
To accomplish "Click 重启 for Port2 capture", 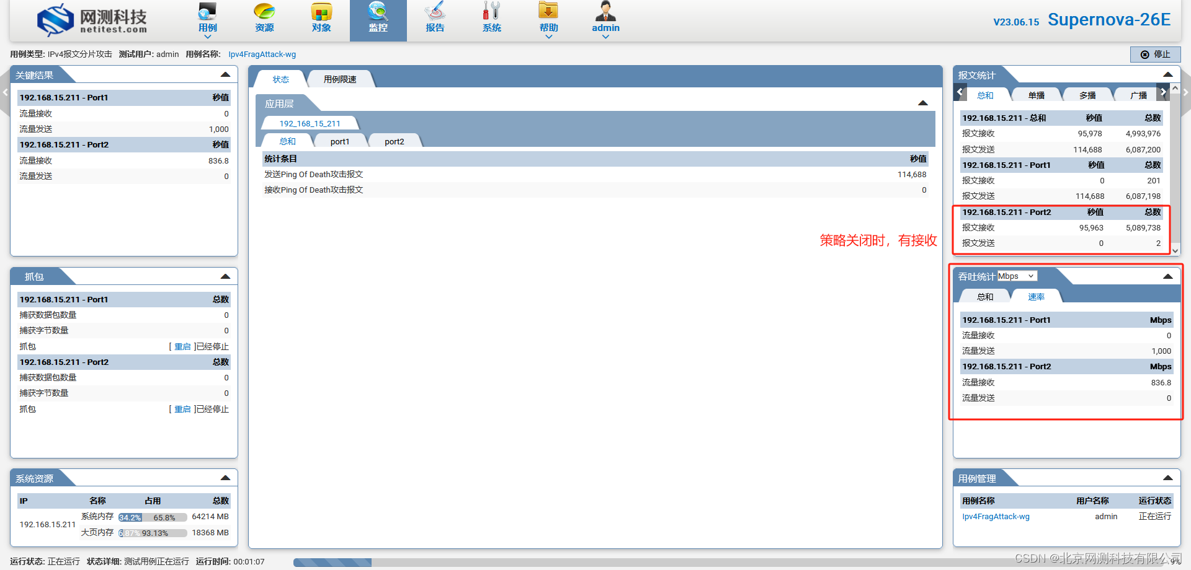I will [x=182, y=409].
